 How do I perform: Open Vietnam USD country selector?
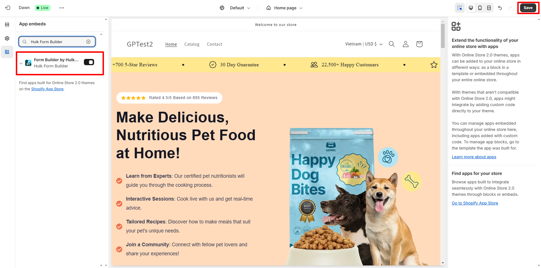(x=364, y=44)
